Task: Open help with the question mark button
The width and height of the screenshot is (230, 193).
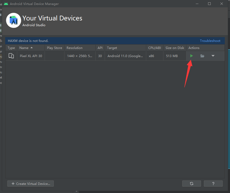Action: pyautogui.click(x=213, y=184)
